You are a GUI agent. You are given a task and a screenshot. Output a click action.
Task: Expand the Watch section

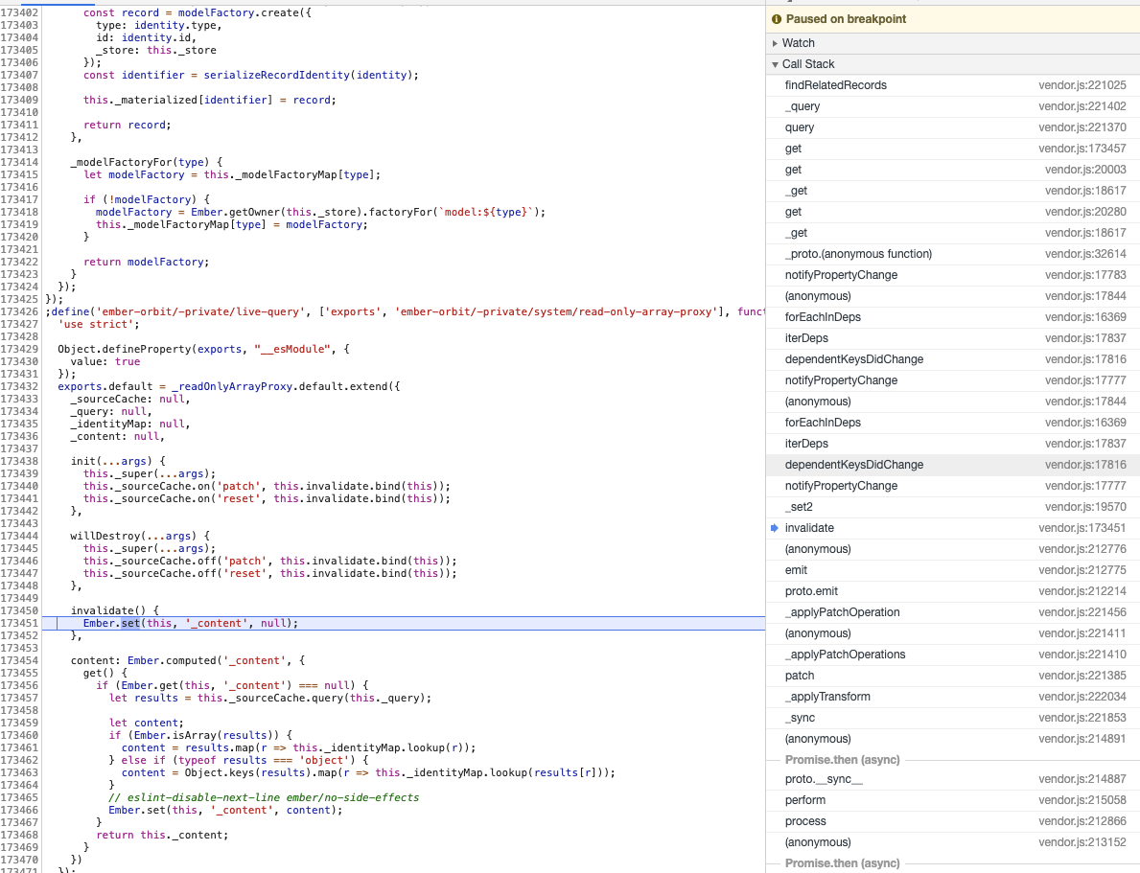(776, 42)
